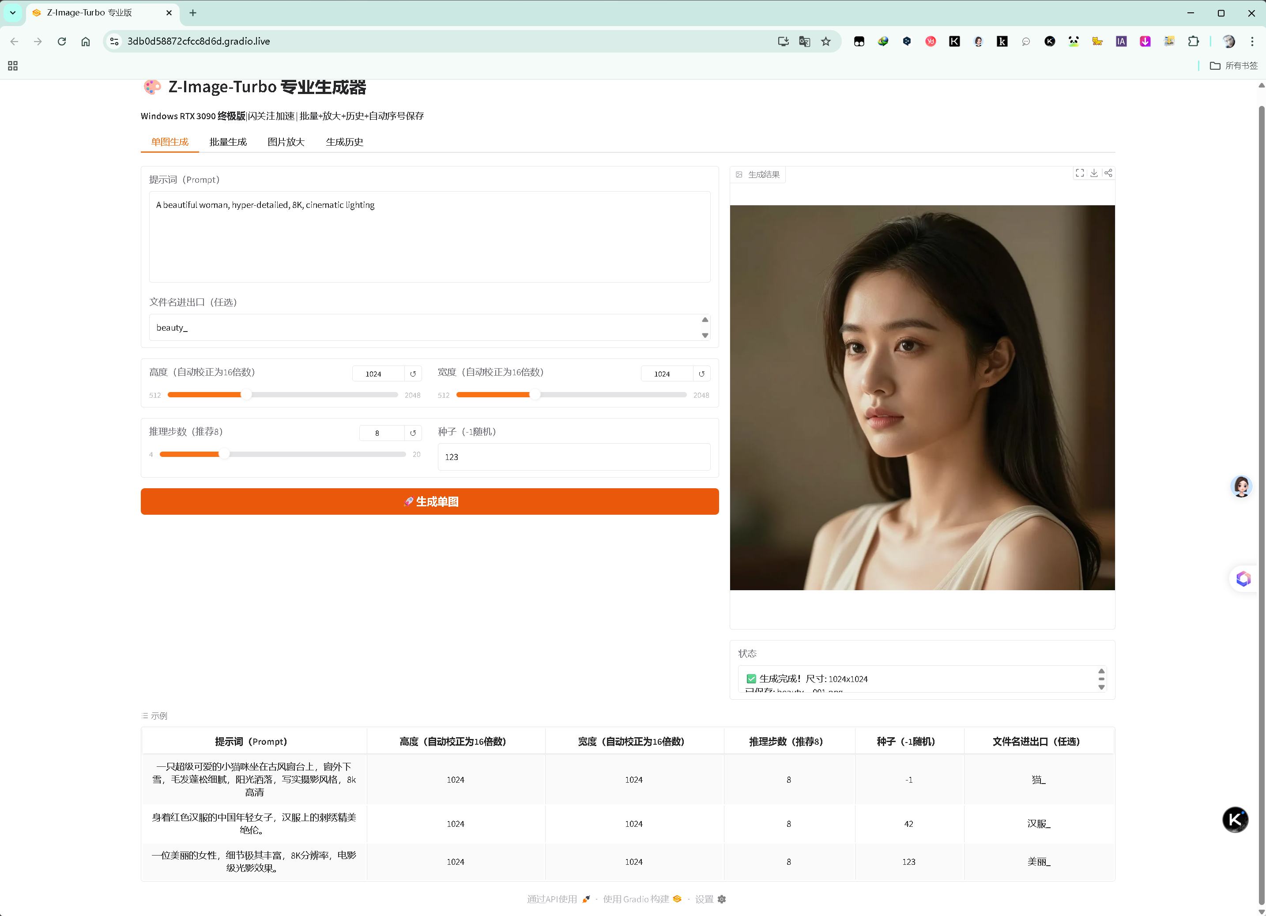Viewport: 1266px width, 916px height.
Task: Switch to 批量生成 tab
Action: [228, 142]
